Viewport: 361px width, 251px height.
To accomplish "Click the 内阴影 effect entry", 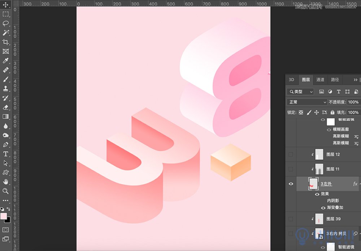I will tap(332, 201).
